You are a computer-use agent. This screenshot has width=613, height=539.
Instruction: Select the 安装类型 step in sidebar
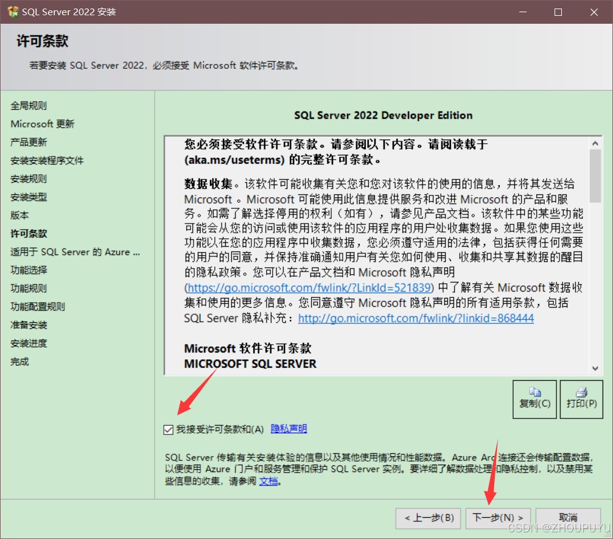(29, 197)
